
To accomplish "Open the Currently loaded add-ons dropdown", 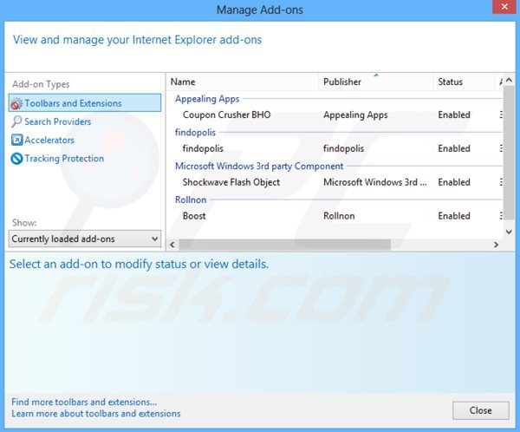I will coord(85,239).
